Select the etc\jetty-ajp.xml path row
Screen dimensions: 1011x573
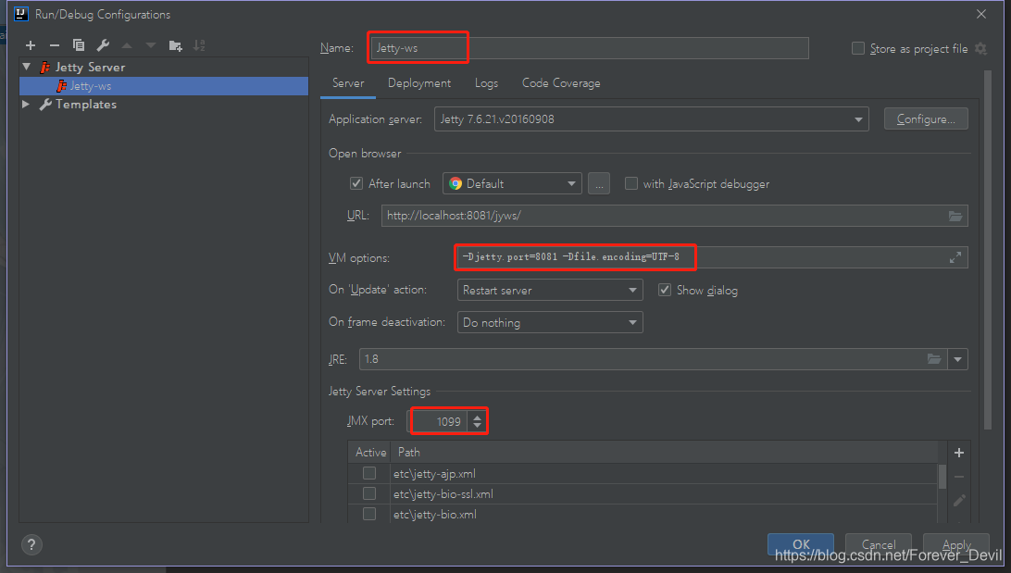coord(664,473)
